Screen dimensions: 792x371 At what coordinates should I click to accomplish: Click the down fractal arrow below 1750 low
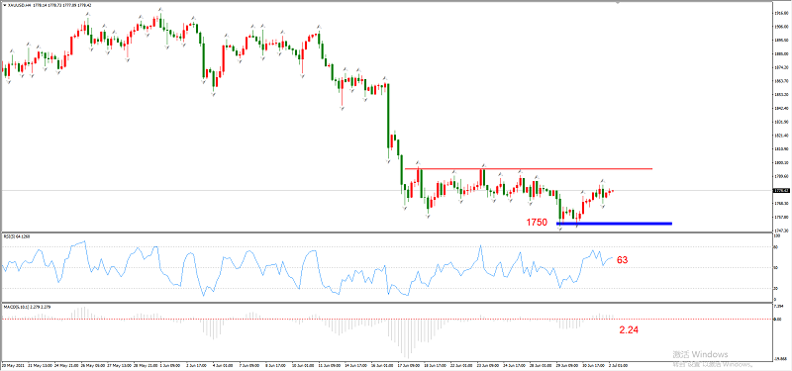point(559,230)
